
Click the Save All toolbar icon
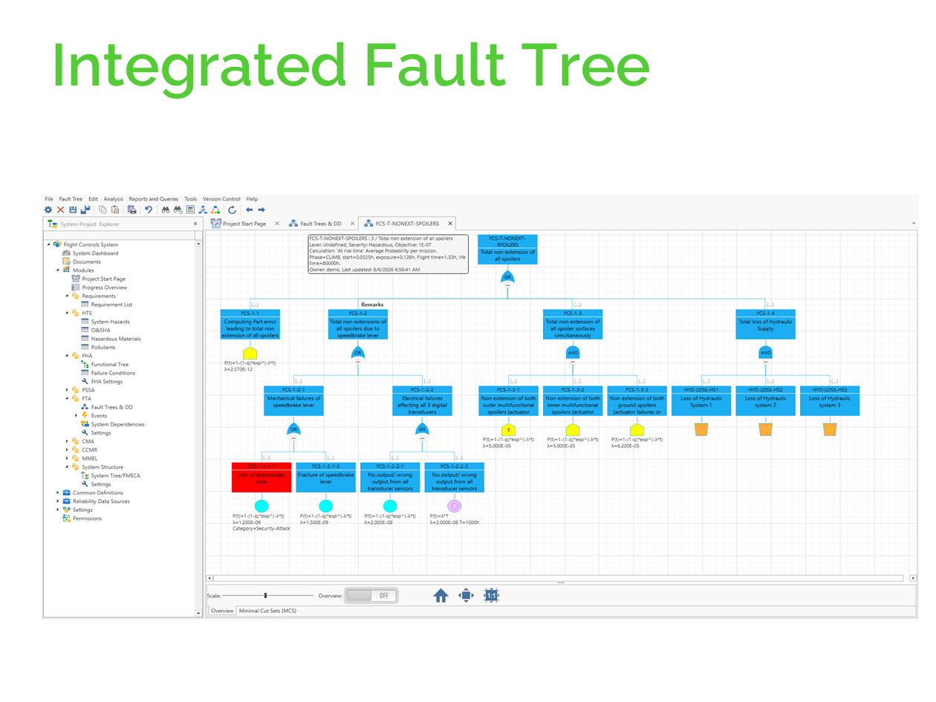click(85, 210)
